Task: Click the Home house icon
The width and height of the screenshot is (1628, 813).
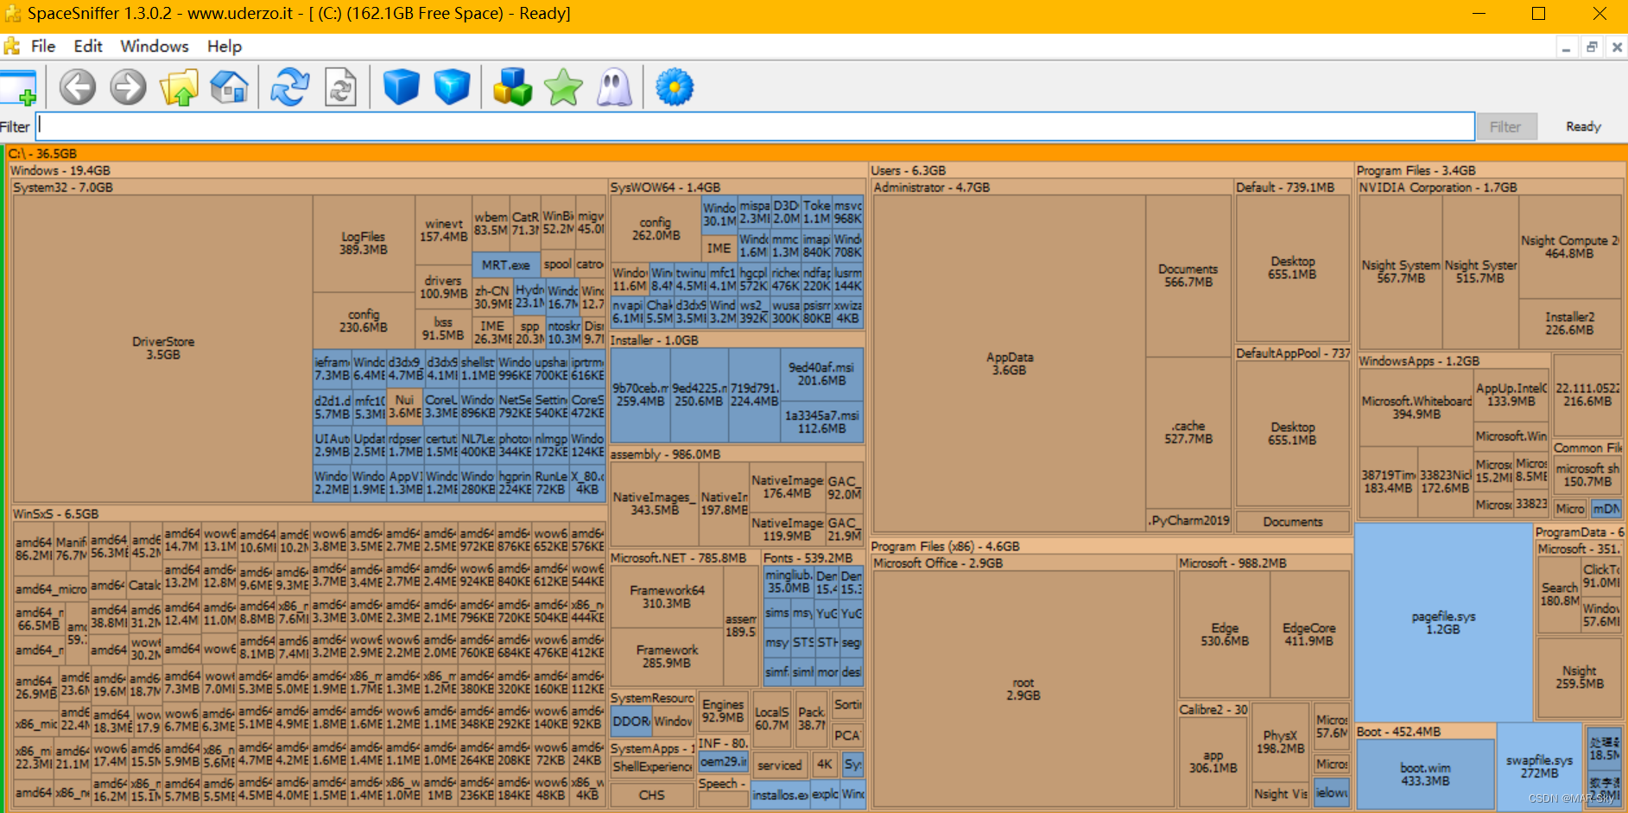Action: click(229, 87)
